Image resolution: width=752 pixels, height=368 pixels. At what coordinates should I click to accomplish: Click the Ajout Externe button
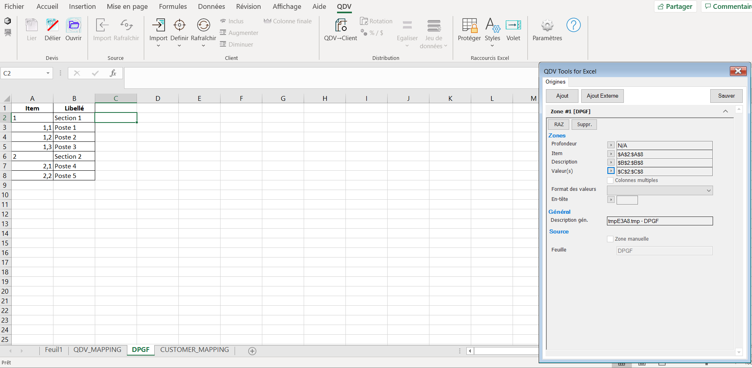[x=602, y=96]
